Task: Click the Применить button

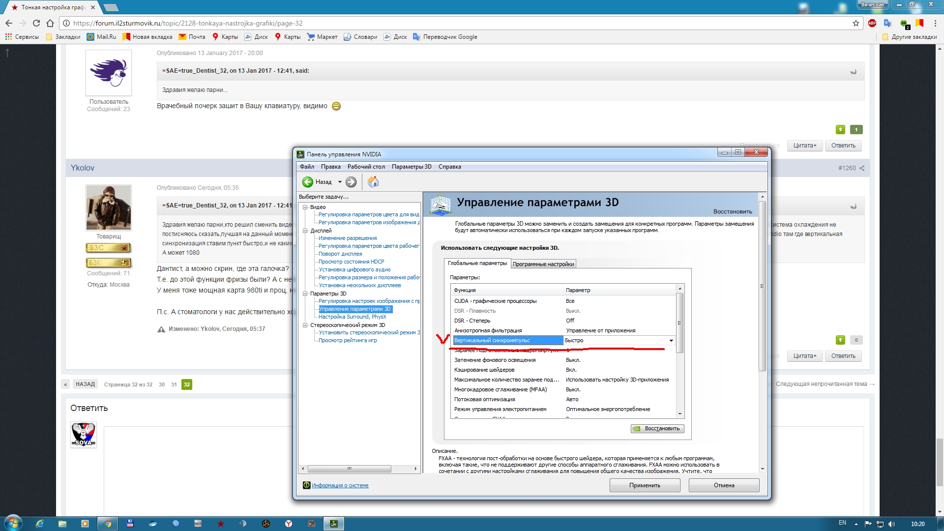Action: pos(645,485)
